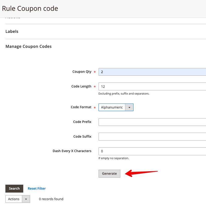This screenshot has height=206, width=206.
Task: Click the Code Format label
Action: pos(81,107)
